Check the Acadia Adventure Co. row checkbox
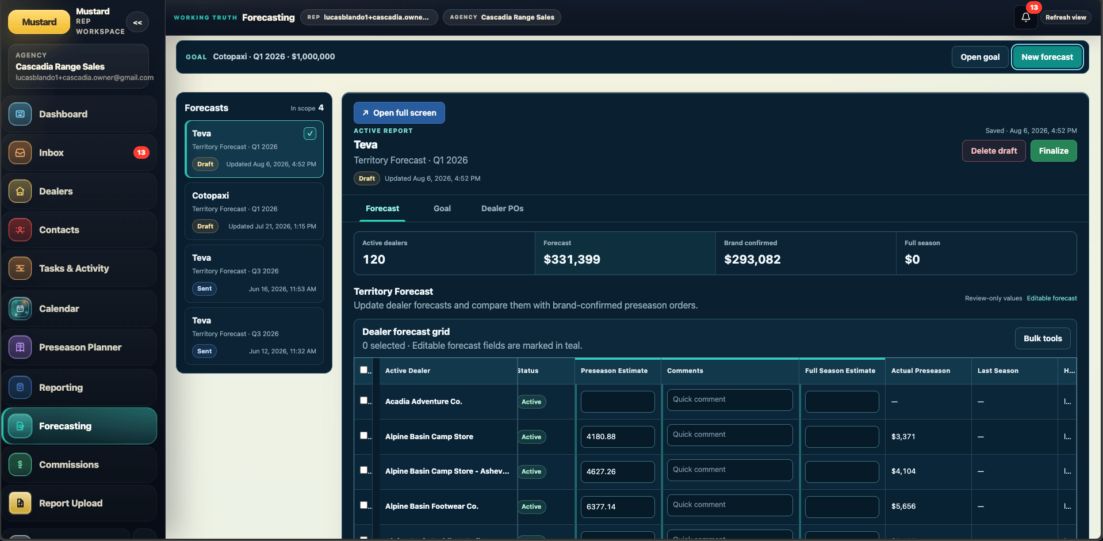 [363, 401]
